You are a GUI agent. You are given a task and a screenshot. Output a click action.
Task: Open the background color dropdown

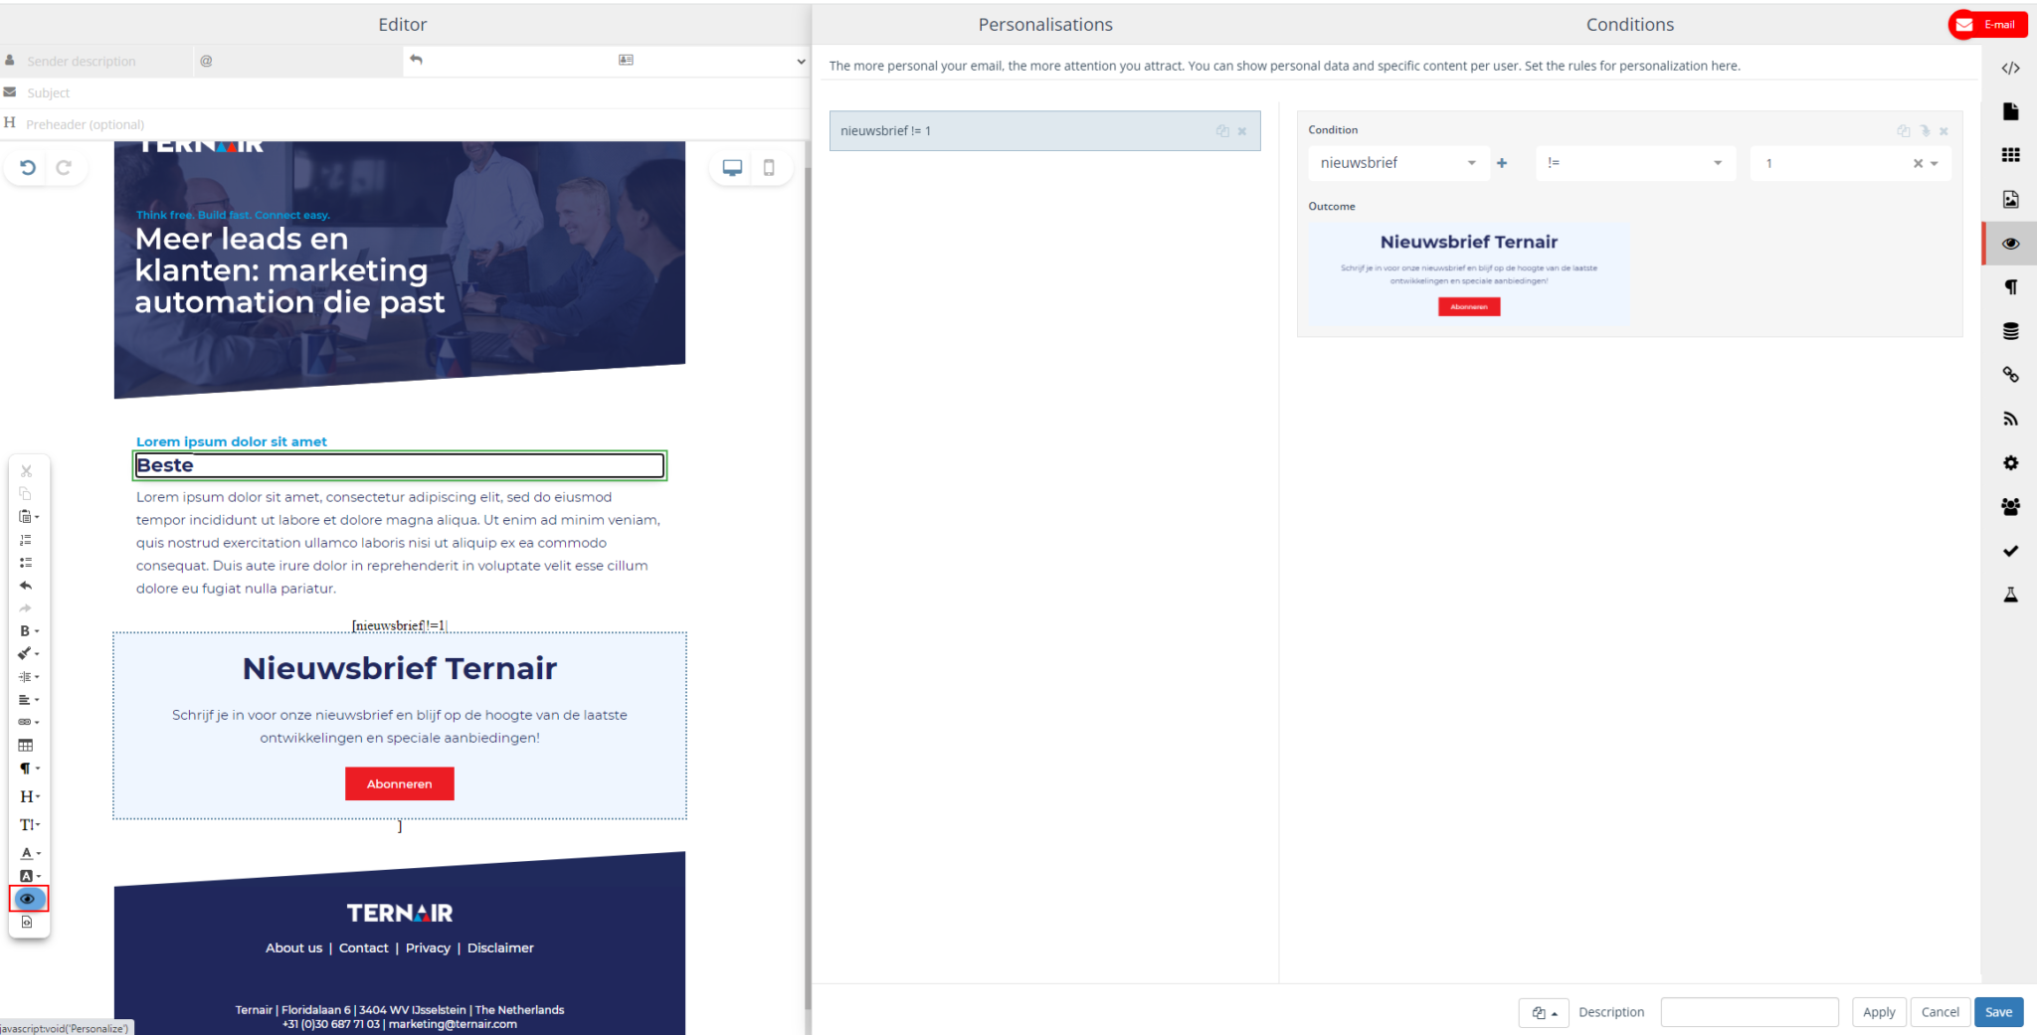coord(30,876)
